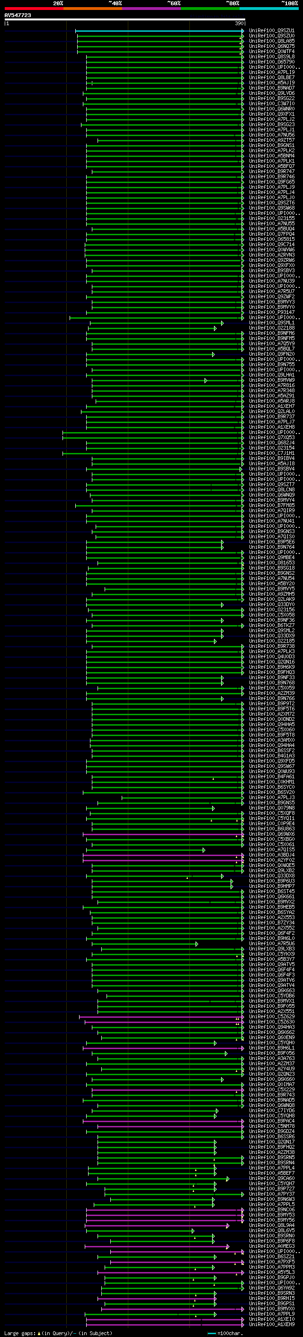Select hit label UniRef100_B9NAD7
Screen dimensions: 303x1337
coord(272,88)
